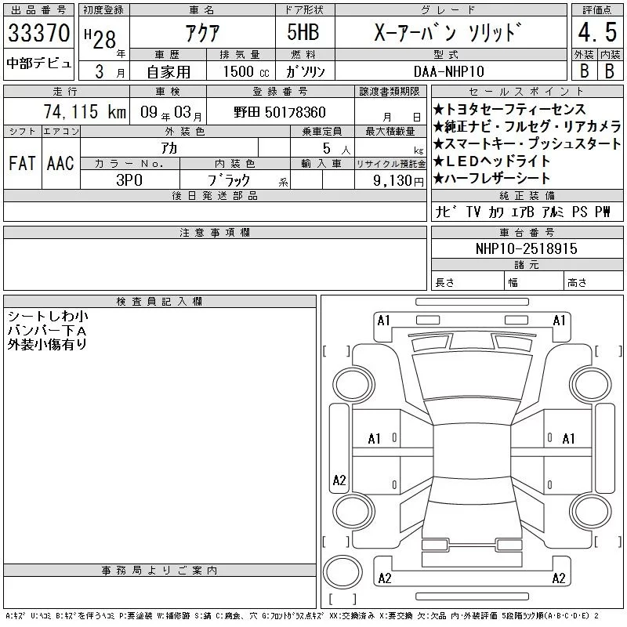Select the displacement value 1500 cc
The height and width of the screenshot is (627, 627).
tap(246, 71)
